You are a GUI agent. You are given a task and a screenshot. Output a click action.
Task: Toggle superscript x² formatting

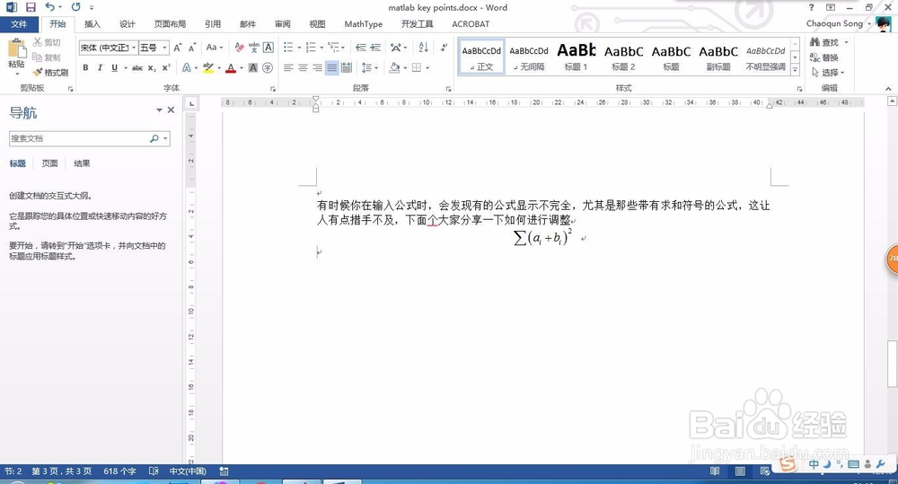click(x=166, y=67)
